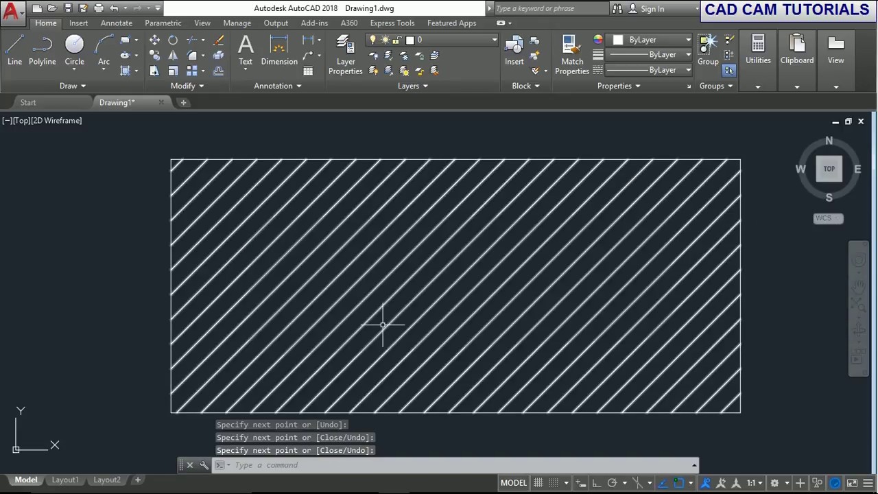The height and width of the screenshot is (494, 878).
Task: Open the Annotate ribbon tab
Action: click(x=117, y=23)
